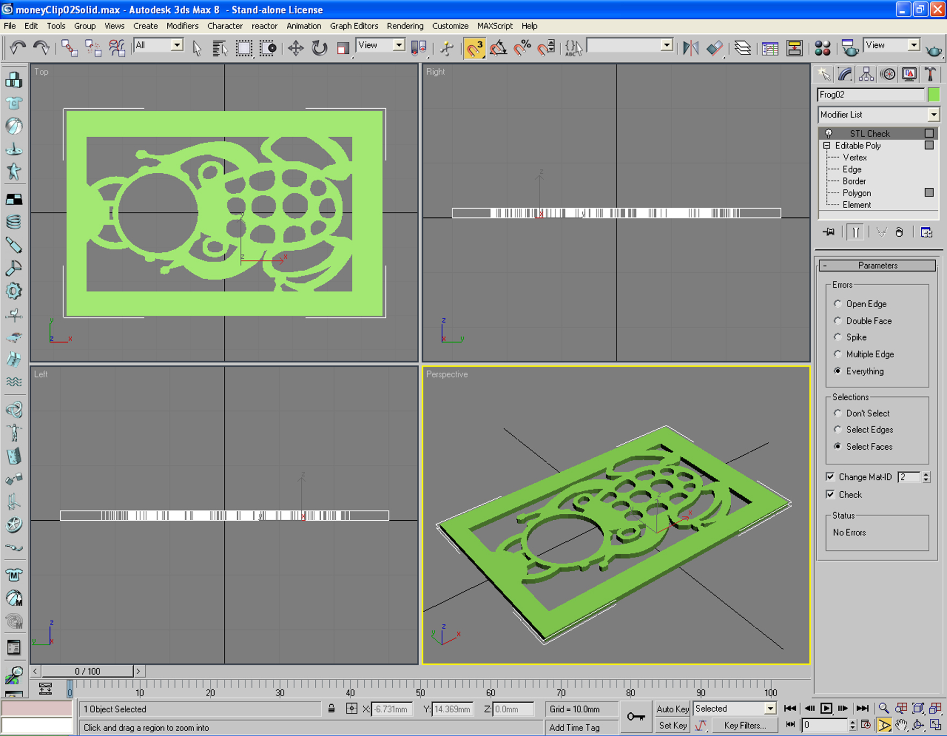Activate Select and Move tool
Image resolution: width=947 pixels, height=736 pixels.
point(295,48)
